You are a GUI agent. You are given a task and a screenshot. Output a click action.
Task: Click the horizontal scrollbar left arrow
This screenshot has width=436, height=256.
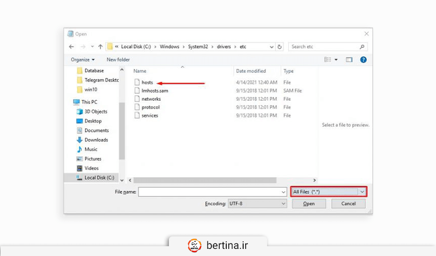point(130,180)
